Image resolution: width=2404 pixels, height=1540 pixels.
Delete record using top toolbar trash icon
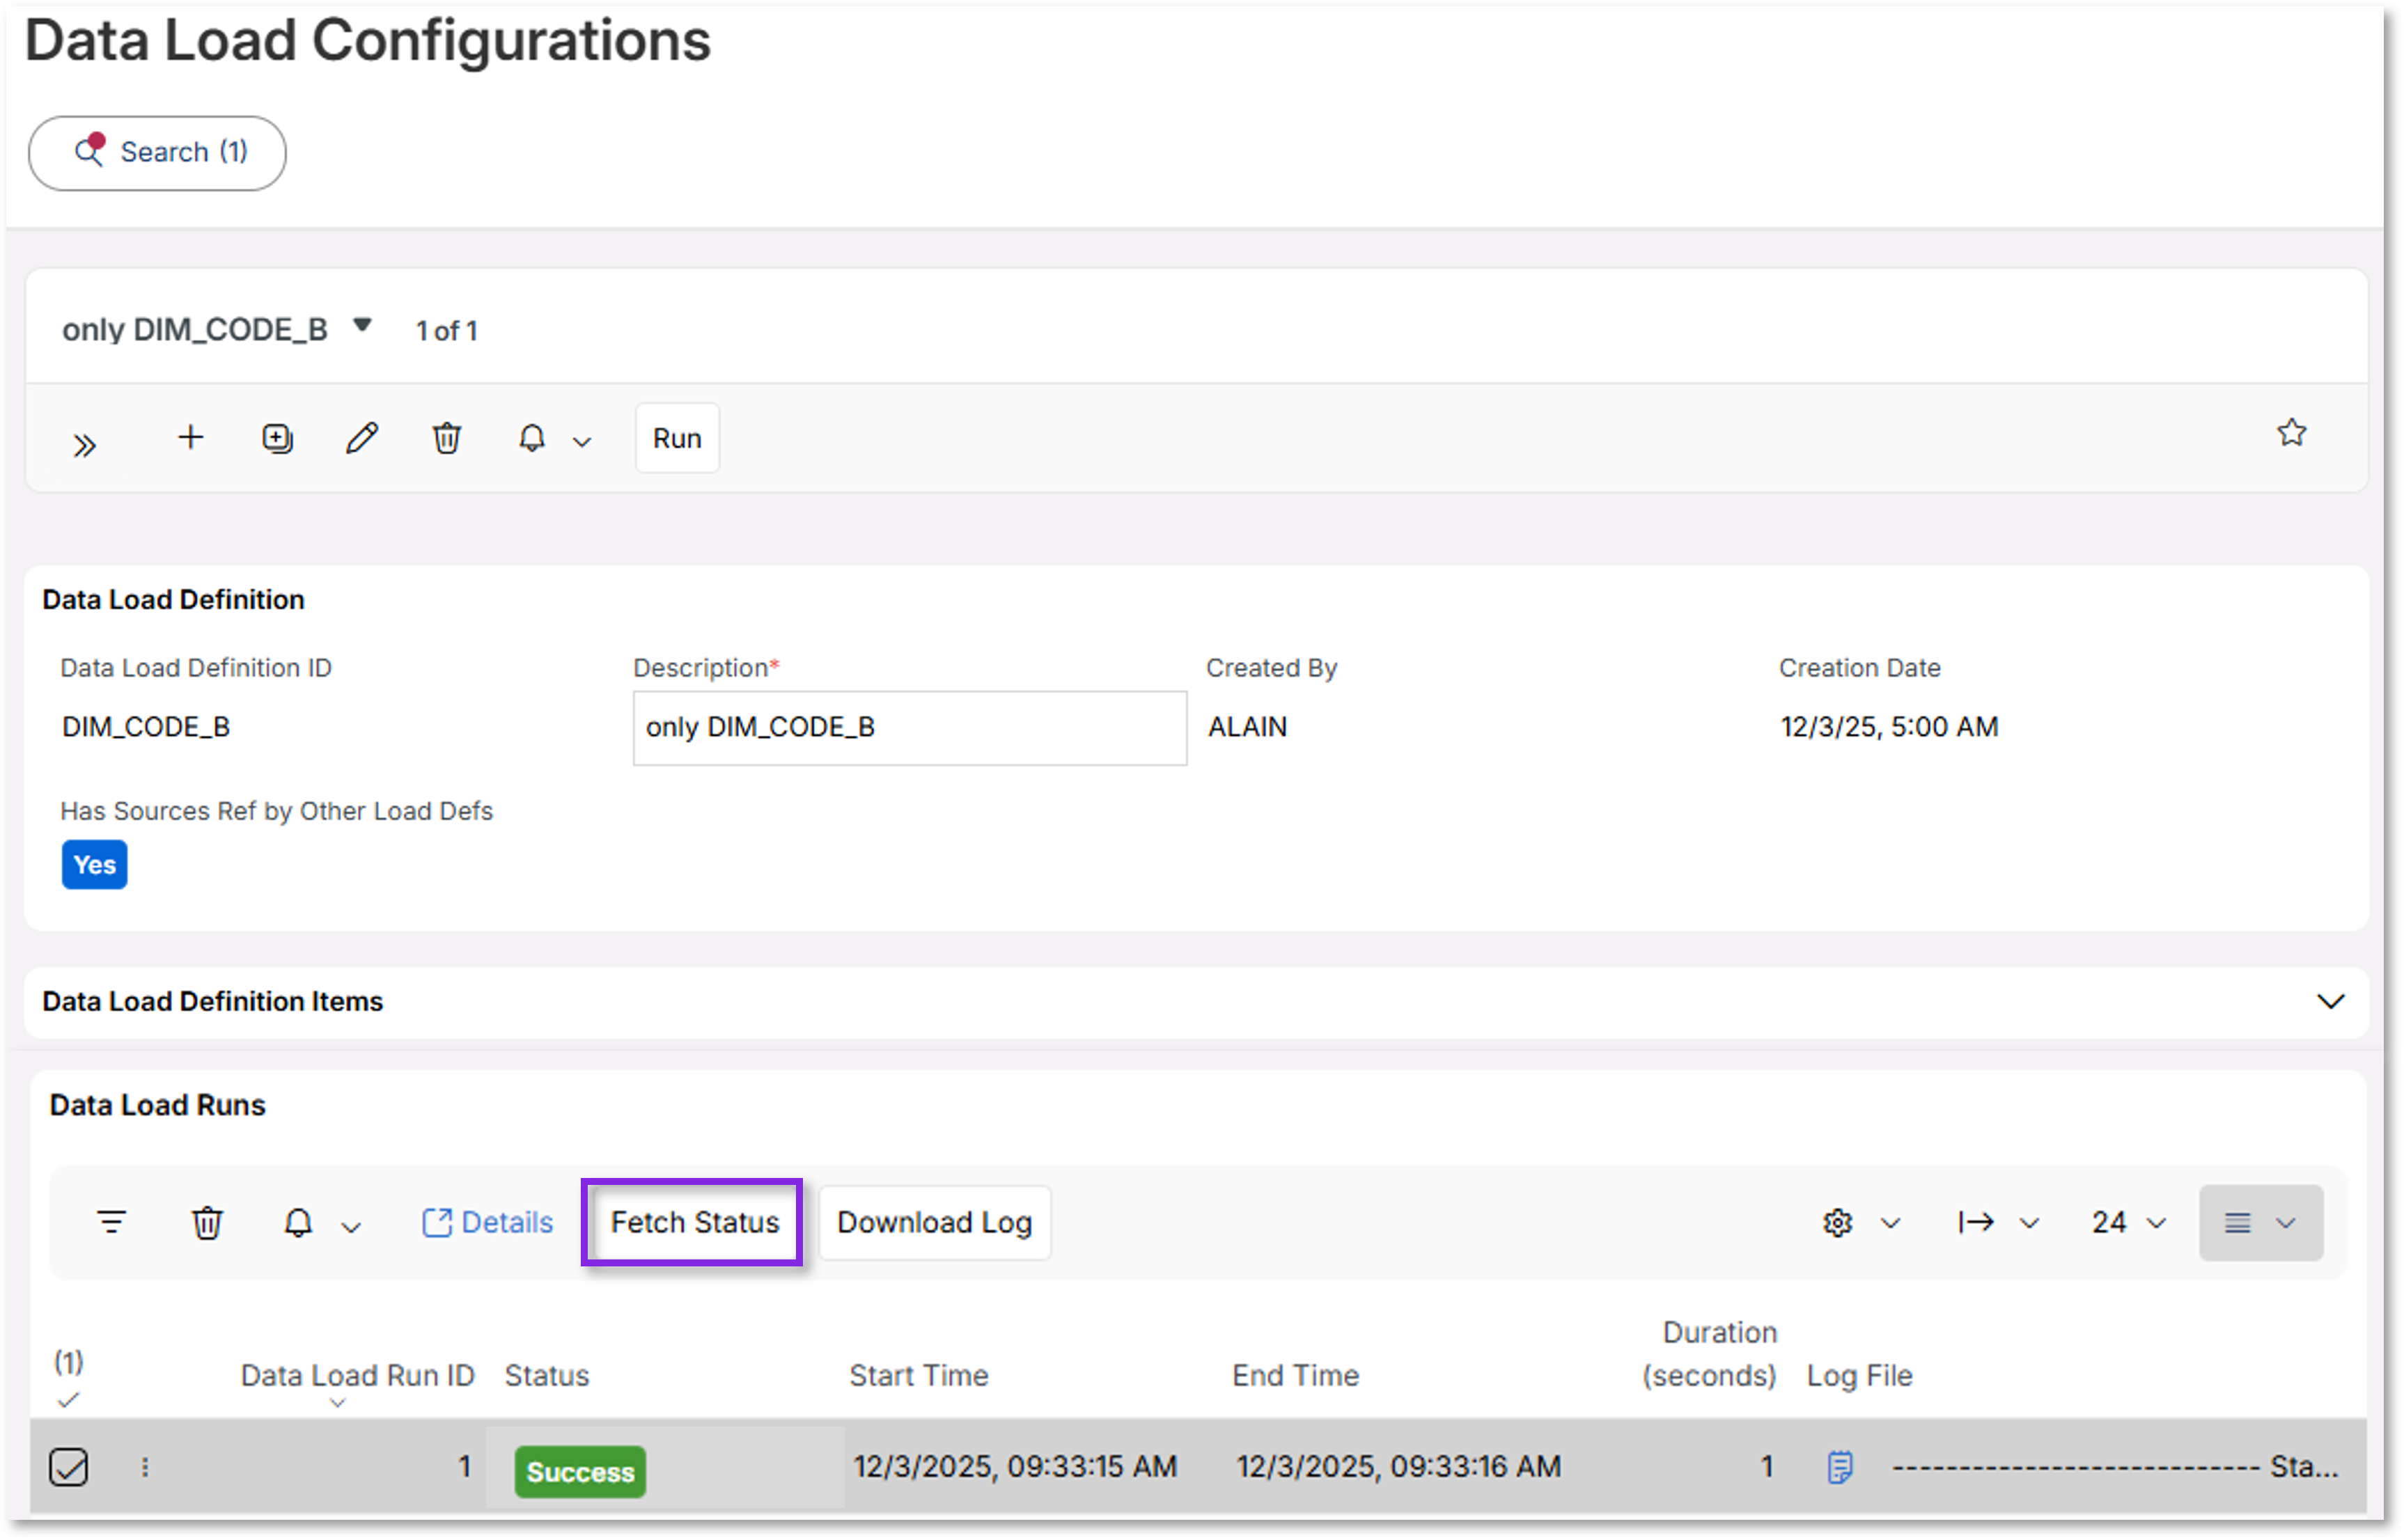447,438
